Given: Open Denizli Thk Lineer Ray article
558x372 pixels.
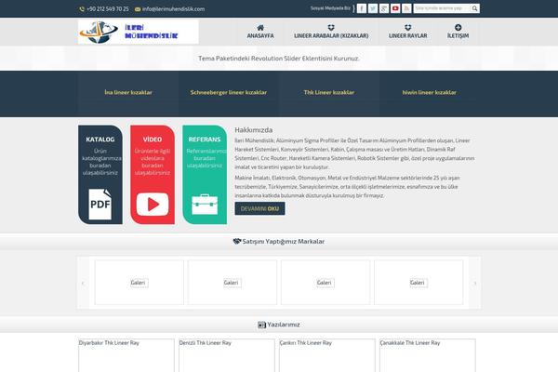Looking at the screenshot, I should pos(206,343).
